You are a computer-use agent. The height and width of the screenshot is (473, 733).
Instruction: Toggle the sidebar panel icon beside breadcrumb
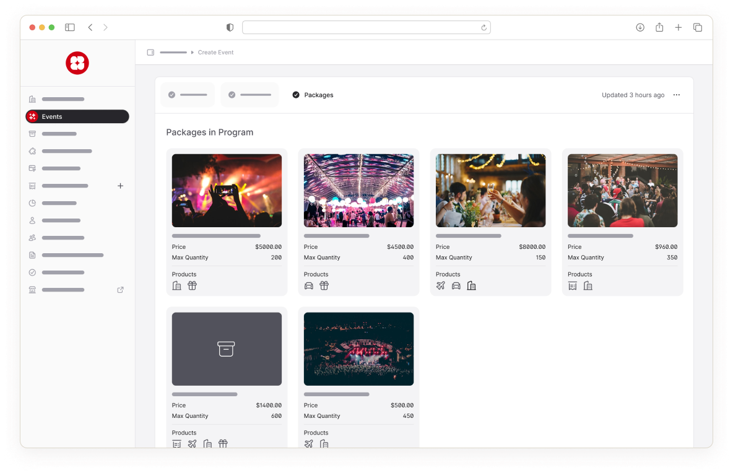coord(150,53)
